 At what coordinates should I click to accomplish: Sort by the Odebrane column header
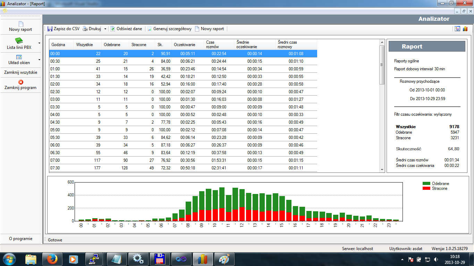115,45
